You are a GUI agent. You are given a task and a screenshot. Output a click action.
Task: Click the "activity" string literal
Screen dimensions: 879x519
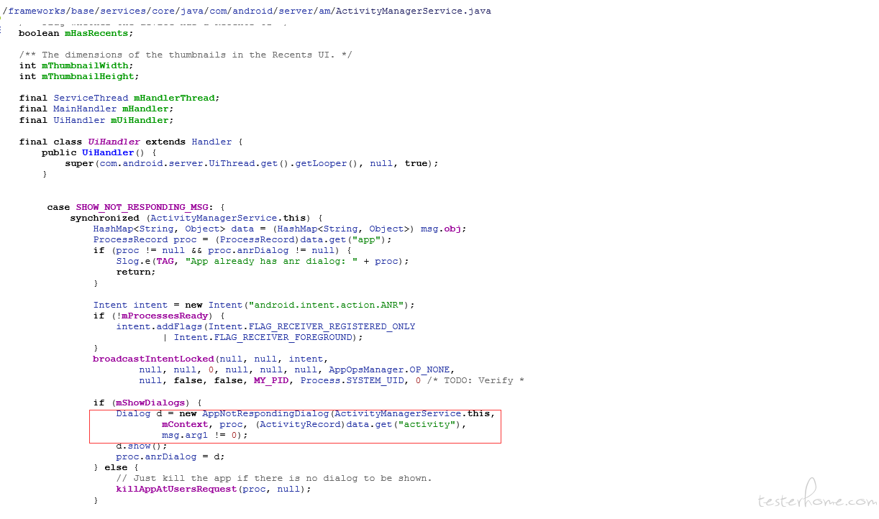click(427, 424)
